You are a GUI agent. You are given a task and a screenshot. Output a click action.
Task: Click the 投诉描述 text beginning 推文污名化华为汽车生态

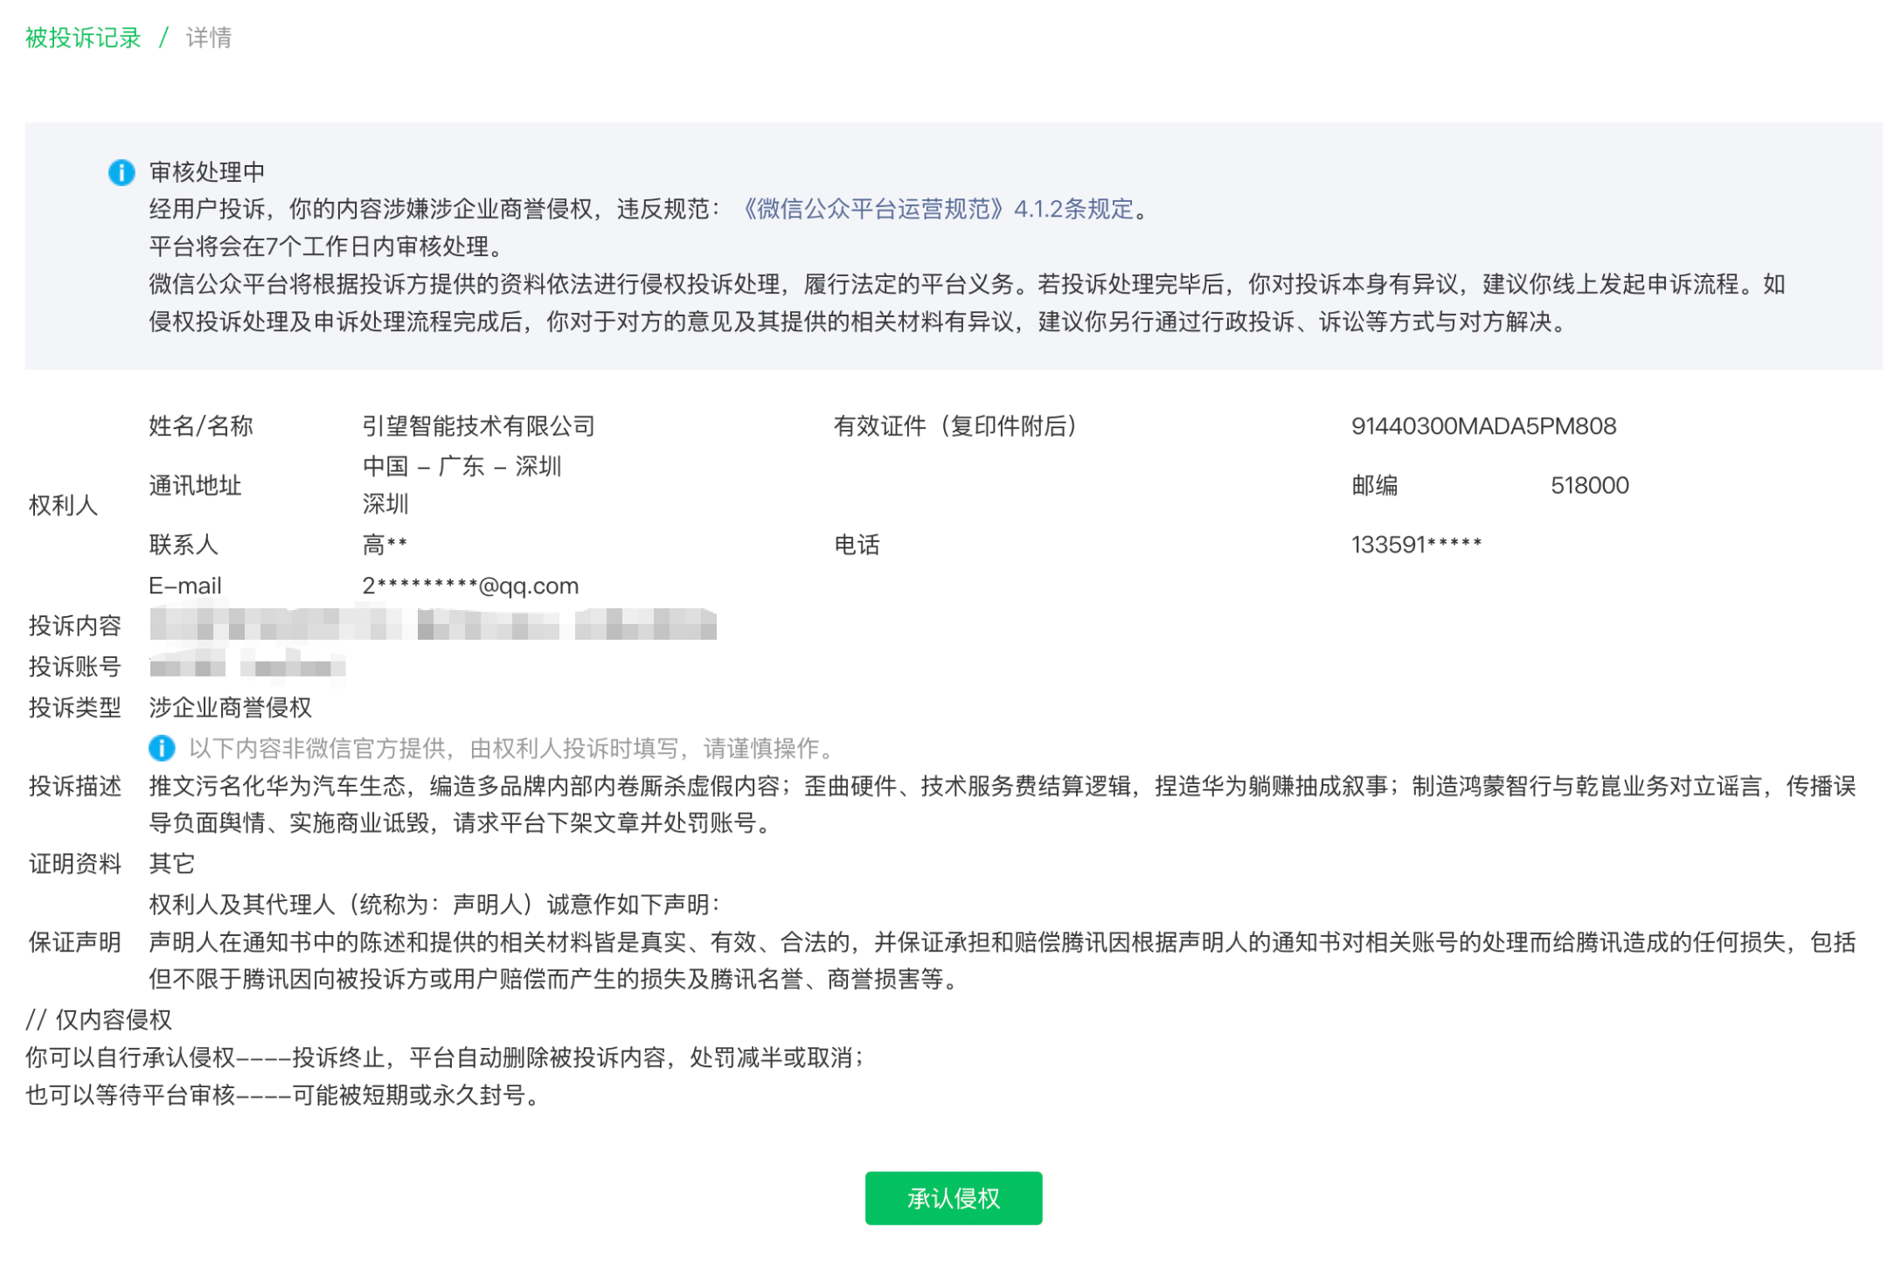[1003, 805]
